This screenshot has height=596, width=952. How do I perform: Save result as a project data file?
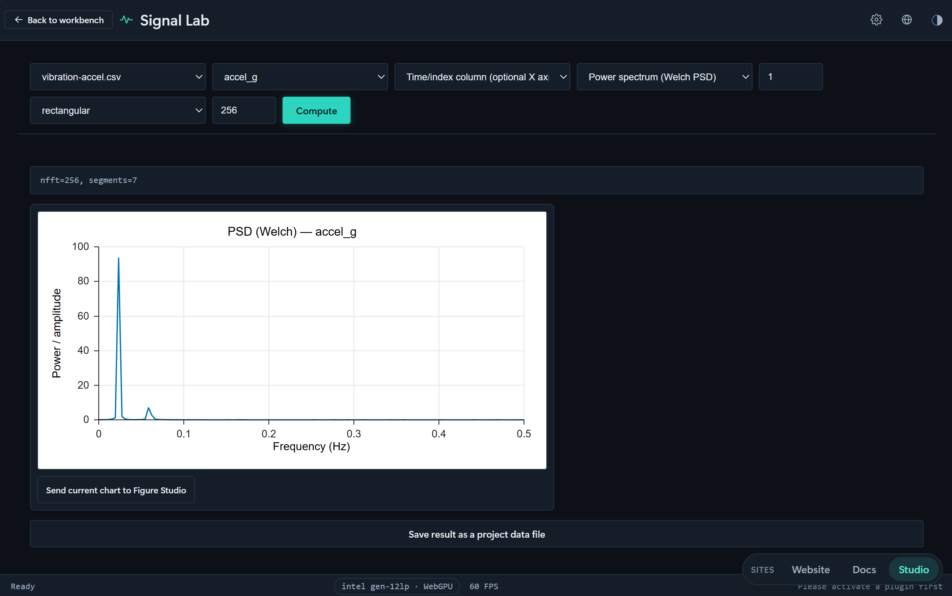tap(476, 534)
